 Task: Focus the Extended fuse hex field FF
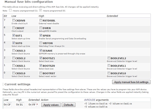tap(34, 105)
